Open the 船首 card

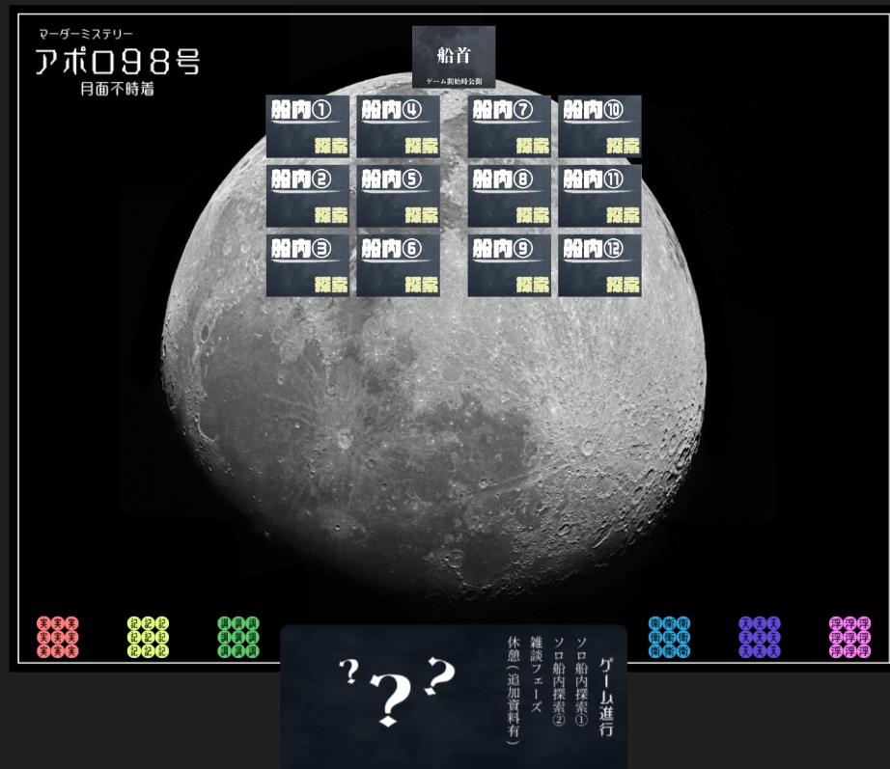(x=454, y=57)
